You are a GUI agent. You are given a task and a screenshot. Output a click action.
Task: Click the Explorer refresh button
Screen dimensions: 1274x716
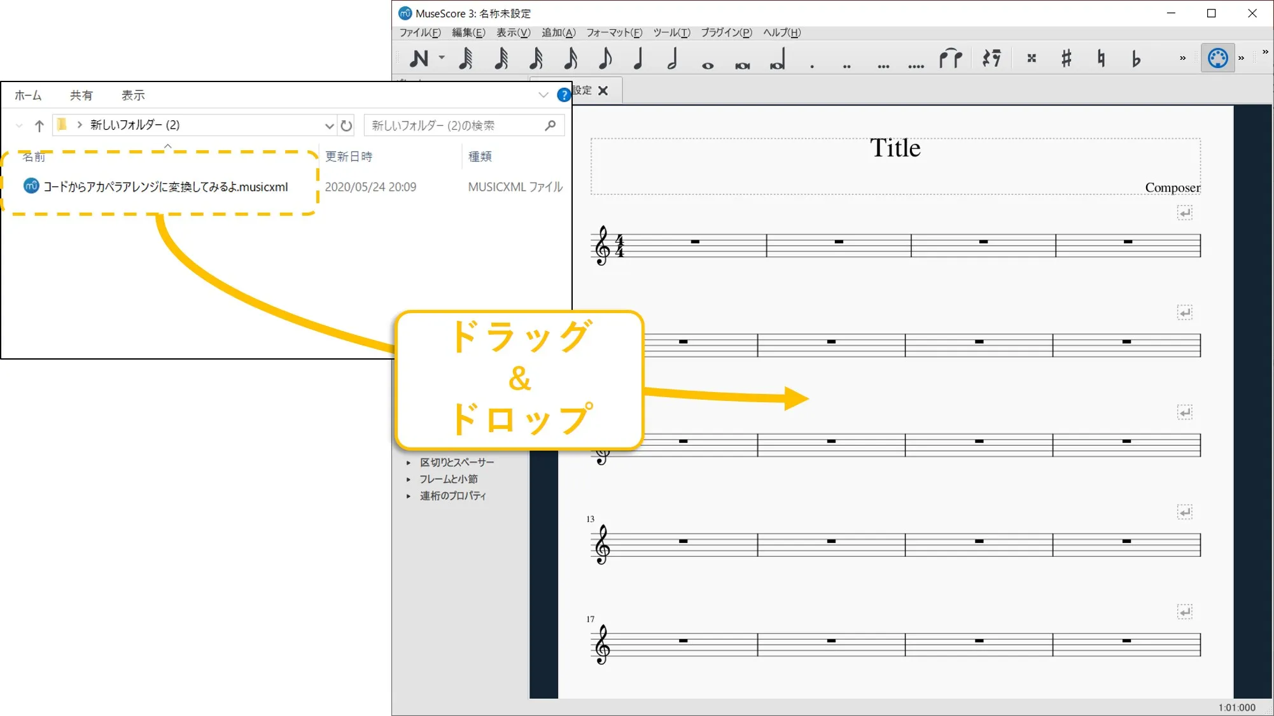pos(346,125)
